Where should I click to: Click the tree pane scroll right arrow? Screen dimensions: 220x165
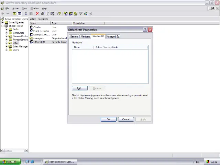click(x=26, y=151)
